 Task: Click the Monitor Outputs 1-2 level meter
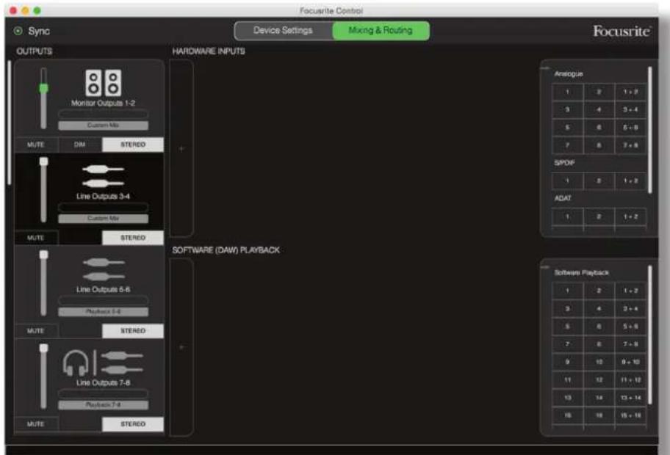point(104,114)
